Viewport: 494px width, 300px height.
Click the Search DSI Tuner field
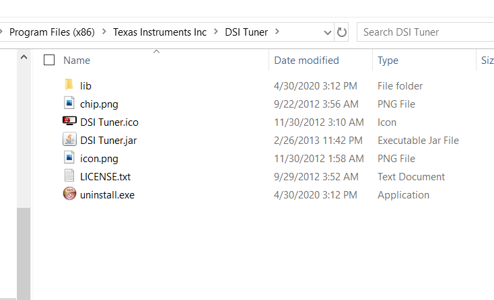click(425, 32)
